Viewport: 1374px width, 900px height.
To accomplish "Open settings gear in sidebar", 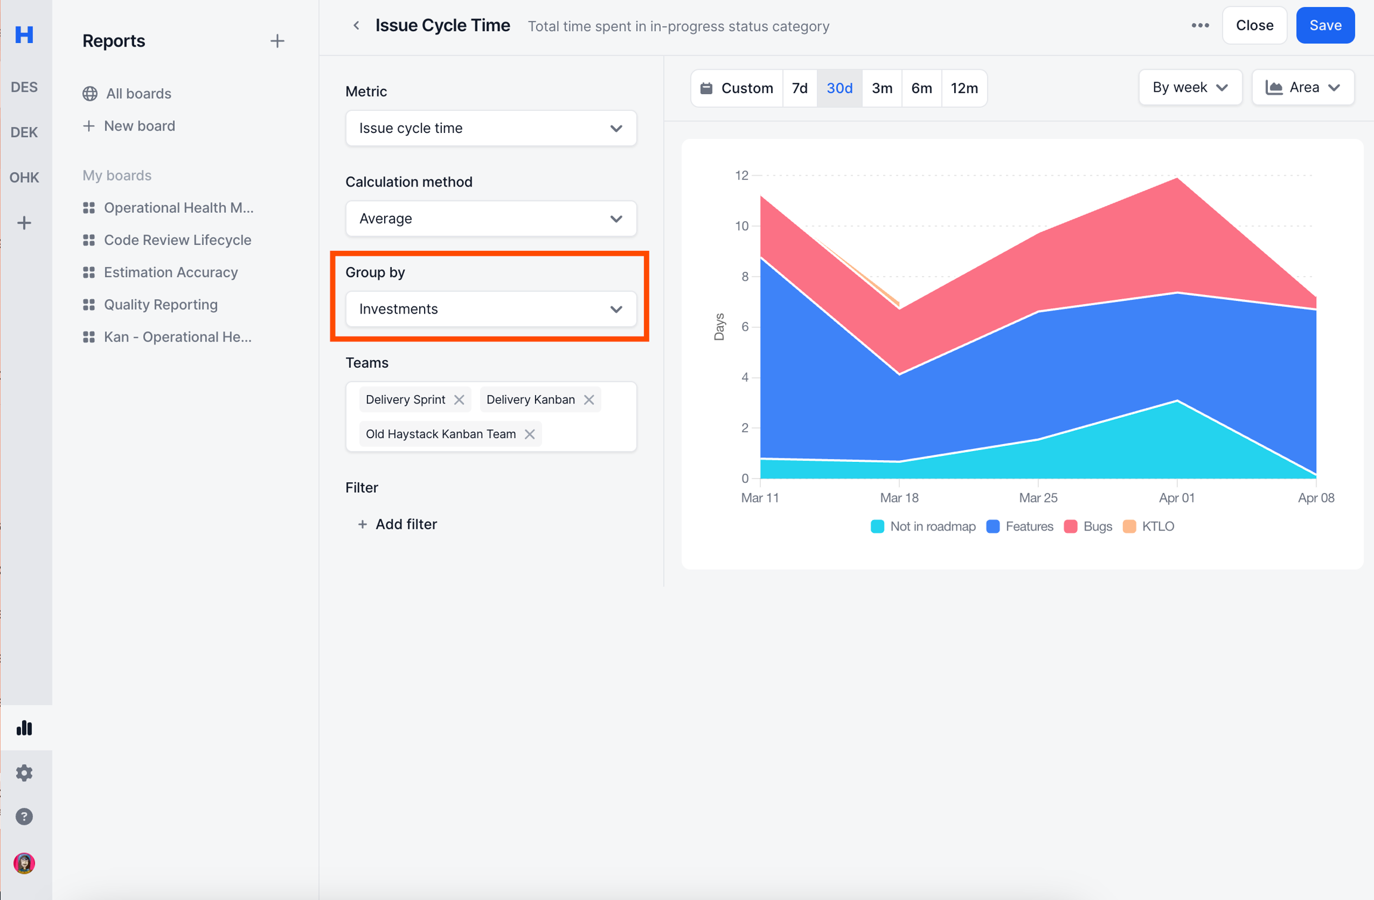I will click(24, 772).
